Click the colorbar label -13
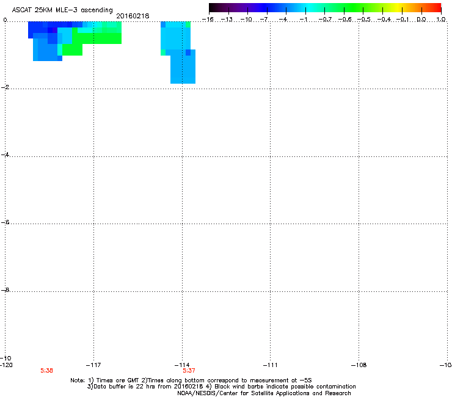Image resolution: width=452 pixels, height=397 pixels. tap(227, 20)
